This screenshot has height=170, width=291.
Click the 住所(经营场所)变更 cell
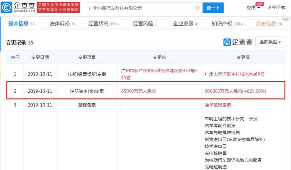click(87, 74)
